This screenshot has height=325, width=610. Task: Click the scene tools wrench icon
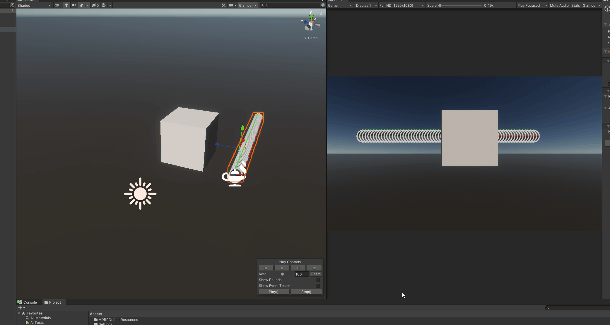pyautogui.click(x=223, y=5)
